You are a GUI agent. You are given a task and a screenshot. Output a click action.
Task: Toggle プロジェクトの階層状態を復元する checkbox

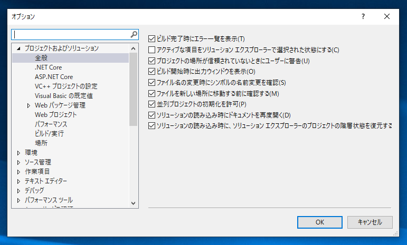pos(152,126)
